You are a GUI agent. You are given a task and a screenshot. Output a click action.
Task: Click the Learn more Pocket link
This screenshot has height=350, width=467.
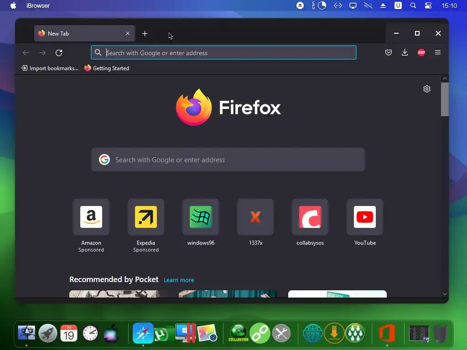click(x=179, y=280)
